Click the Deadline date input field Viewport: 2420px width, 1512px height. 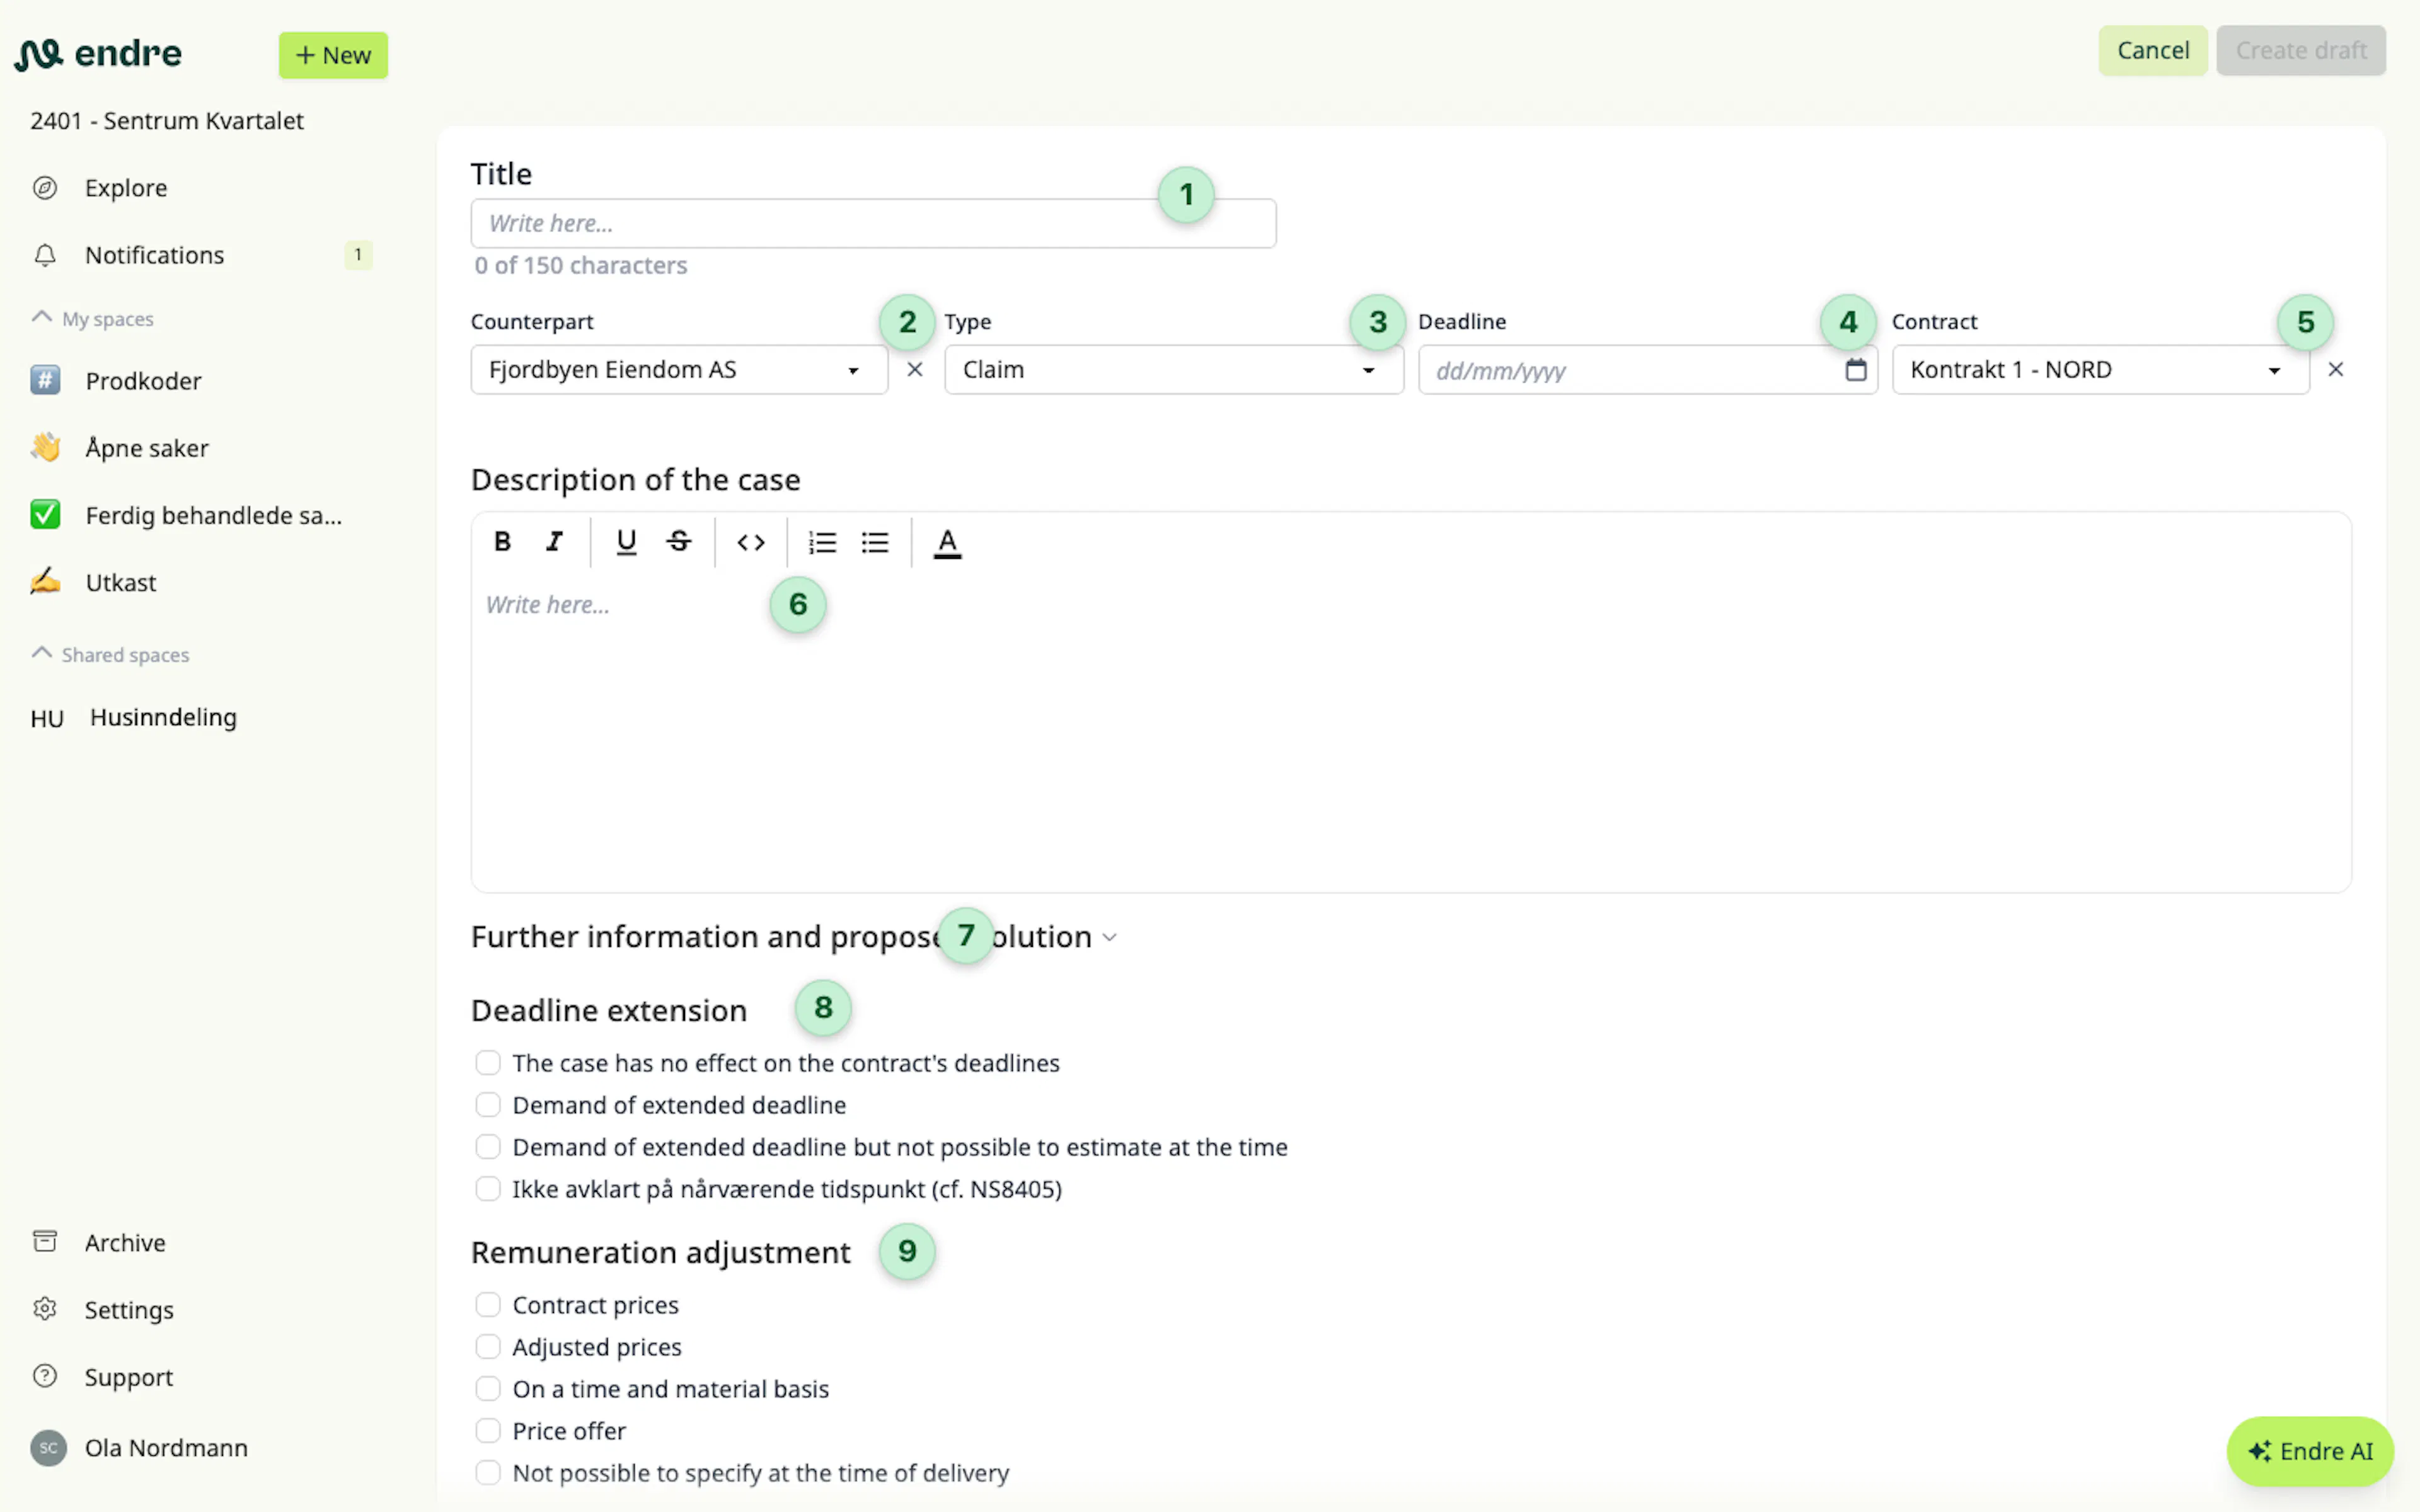tap(1647, 370)
